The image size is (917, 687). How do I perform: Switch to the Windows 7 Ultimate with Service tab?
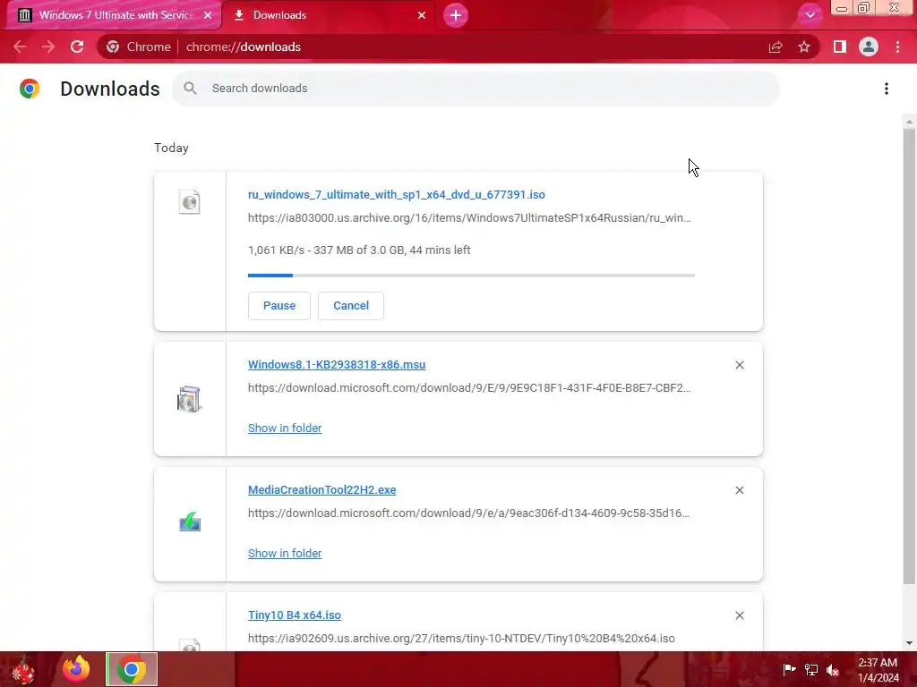pos(115,15)
